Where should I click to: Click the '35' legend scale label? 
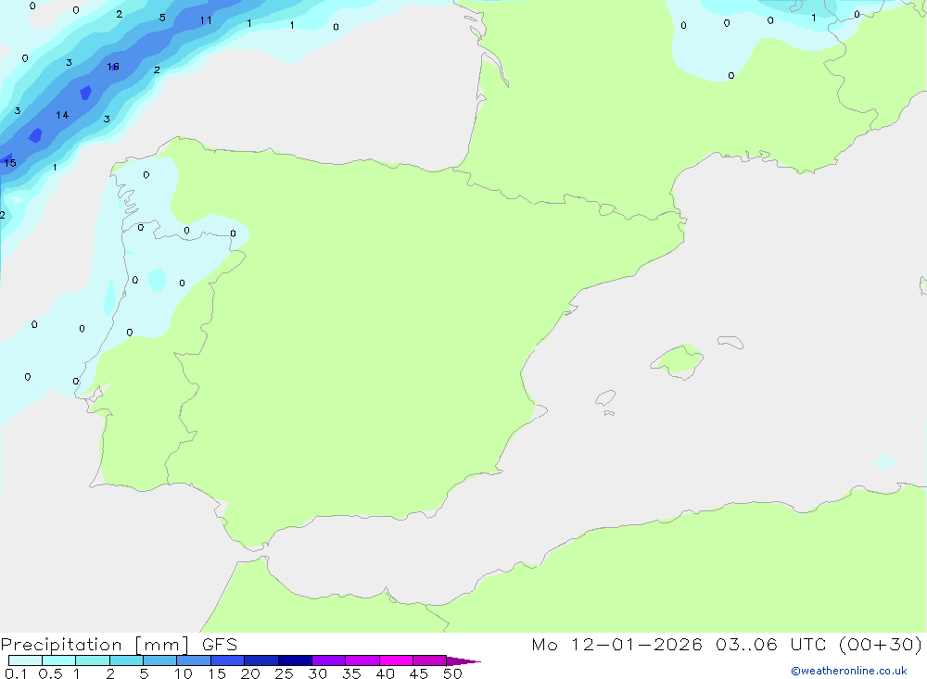[x=351, y=673]
